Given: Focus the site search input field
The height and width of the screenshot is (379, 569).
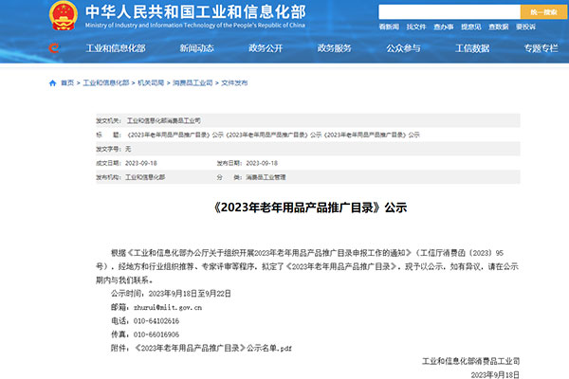Looking at the screenshot, I should pyautogui.click(x=450, y=12).
